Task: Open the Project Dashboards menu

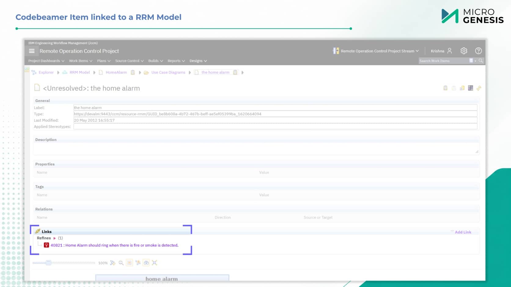Action: coord(46,61)
